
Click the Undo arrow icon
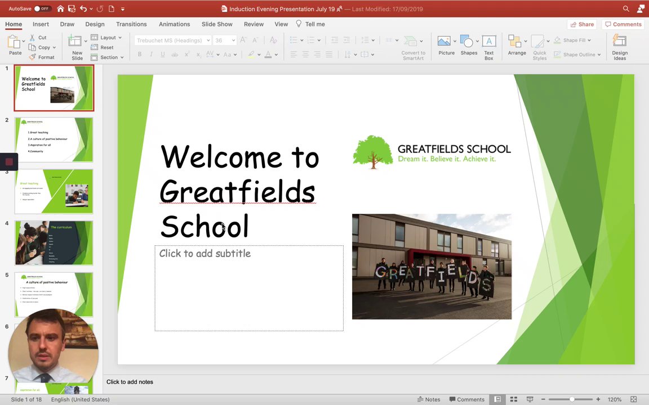point(83,8)
